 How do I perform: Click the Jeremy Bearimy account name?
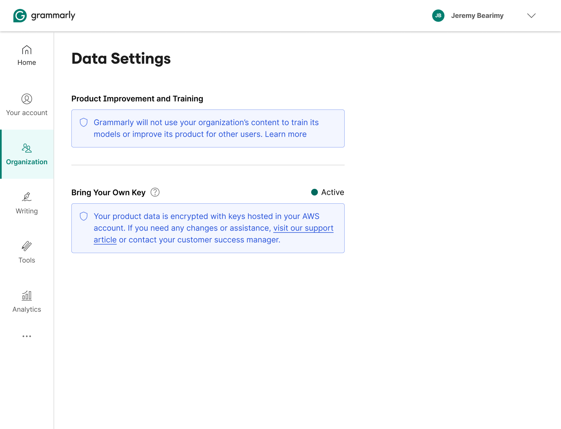477,16
